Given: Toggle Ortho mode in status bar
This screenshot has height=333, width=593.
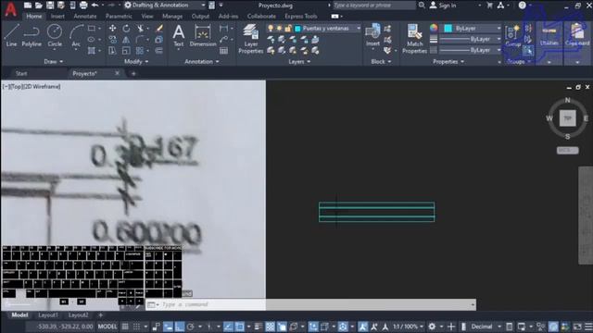Looking at the screenshot, I should point(179,327).
